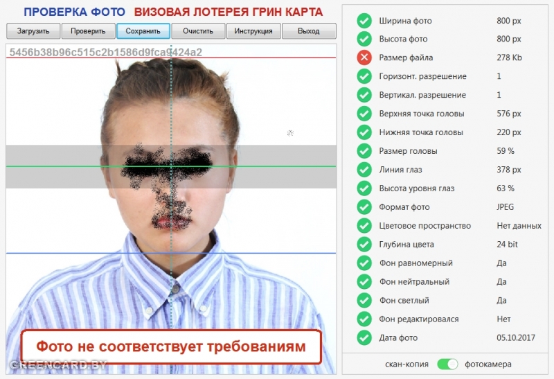Click the Очистить button

click(198, 31)
